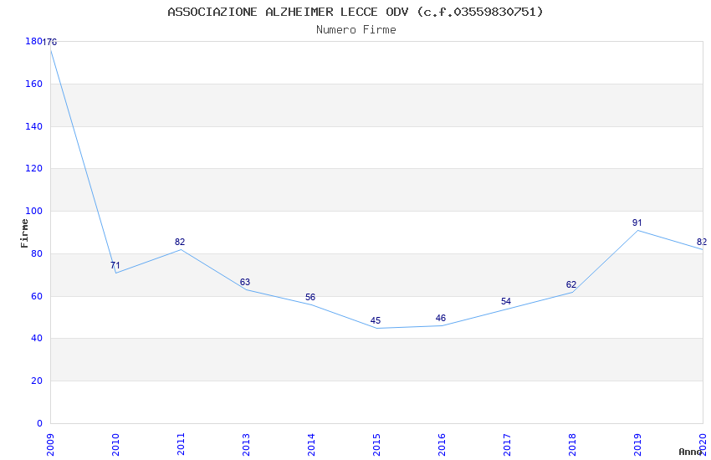This screenshot has width=711, height=460.
Task: Select the 176 data label
Action: tap(49, 42)
